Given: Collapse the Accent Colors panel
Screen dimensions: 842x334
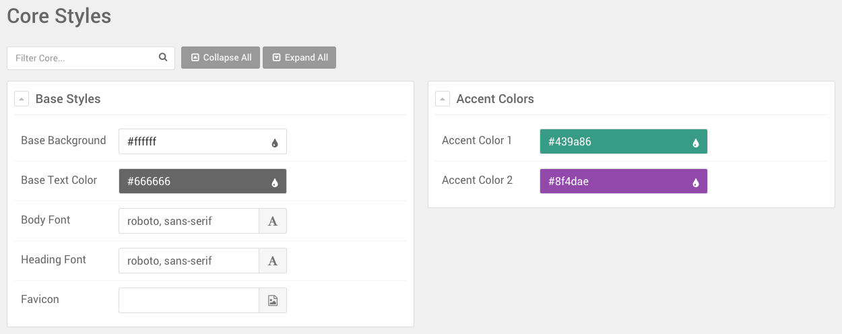Looking at the screenshot, I should coord(443,99).
